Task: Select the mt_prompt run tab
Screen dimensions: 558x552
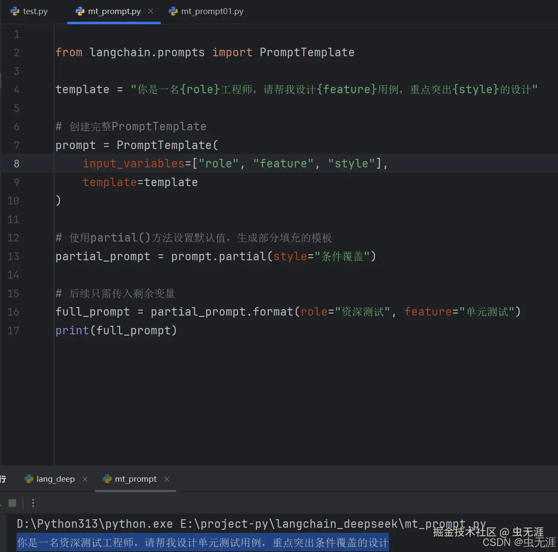Action: point(135,479)
